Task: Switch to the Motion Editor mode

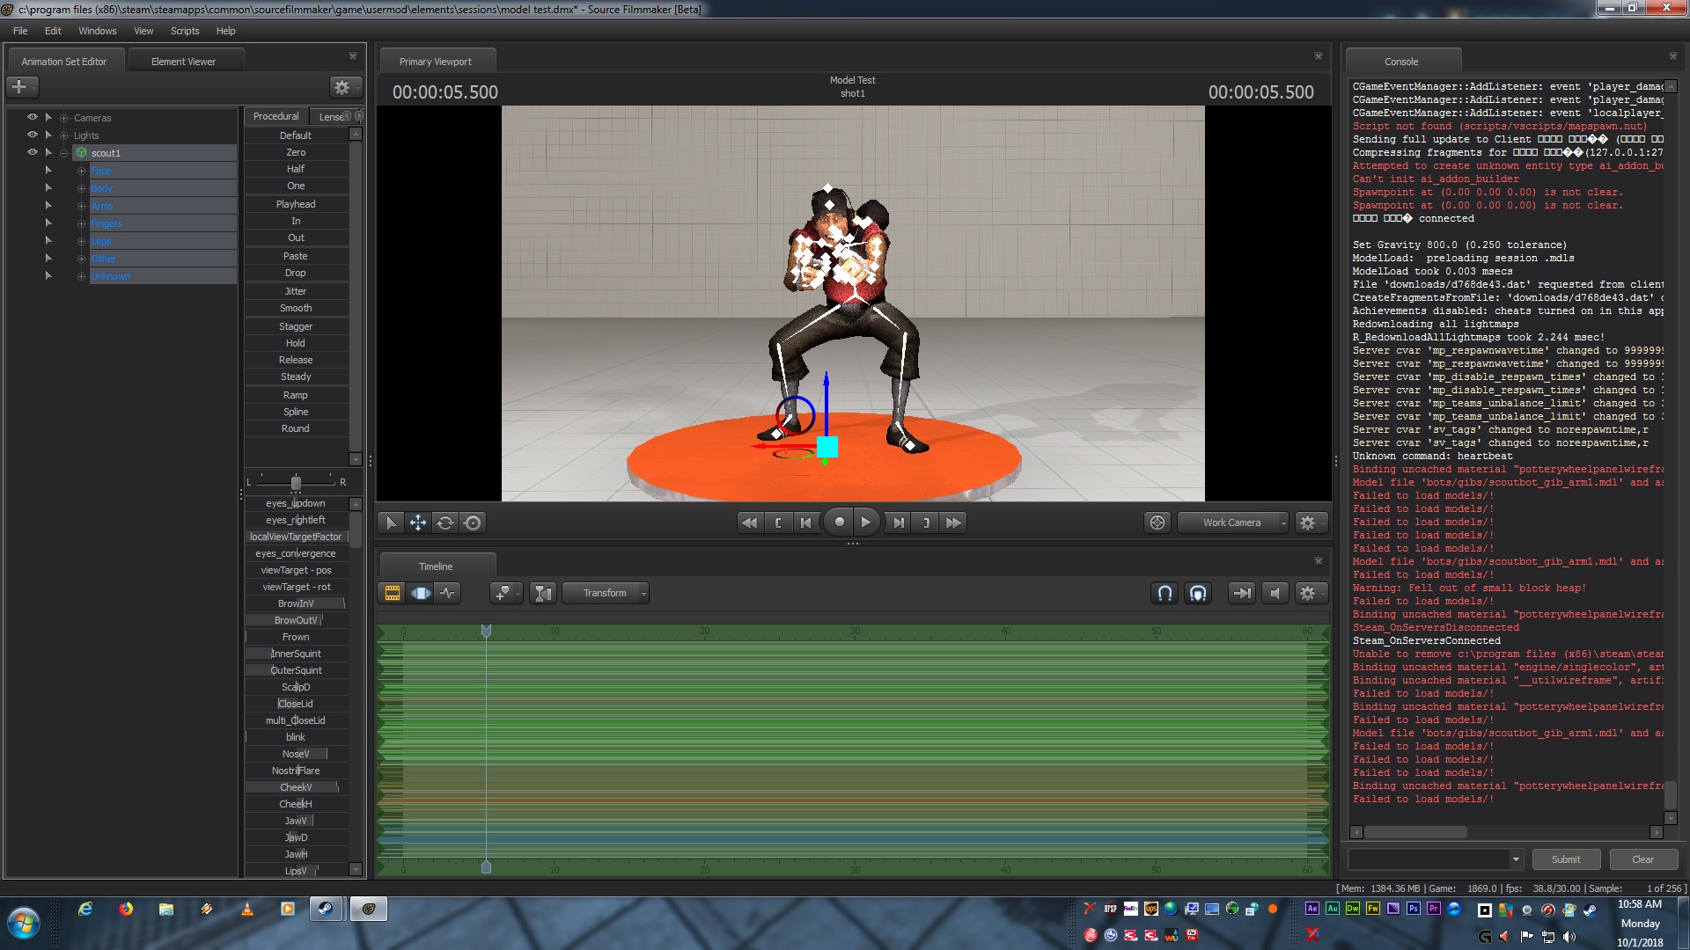Action: click(421, 593)
